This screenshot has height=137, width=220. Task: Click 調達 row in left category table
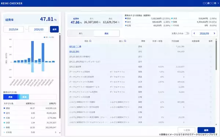[x=30, y=108]
